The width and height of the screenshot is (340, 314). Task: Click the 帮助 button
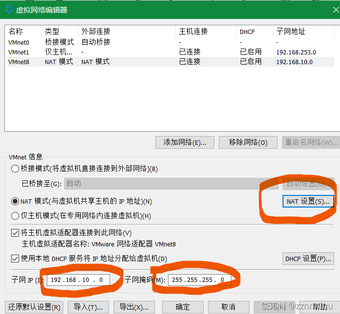(x=320, y=307)
